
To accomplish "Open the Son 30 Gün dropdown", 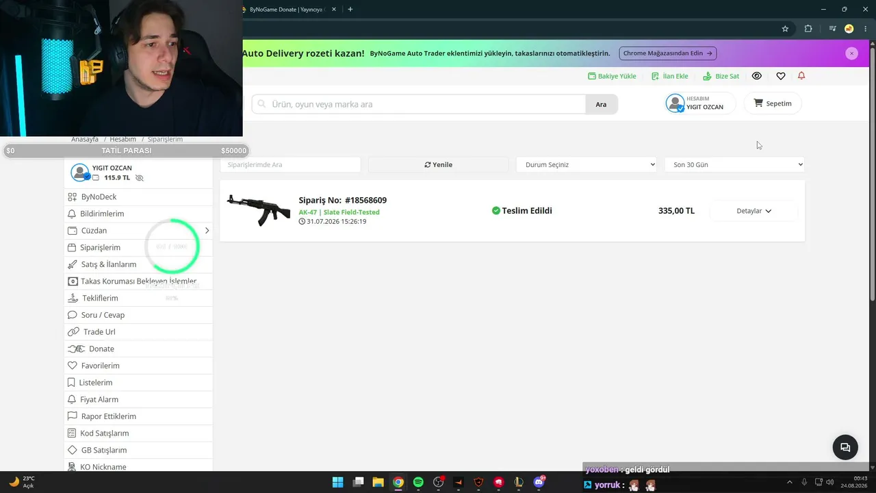I will (x=734, y=165).
